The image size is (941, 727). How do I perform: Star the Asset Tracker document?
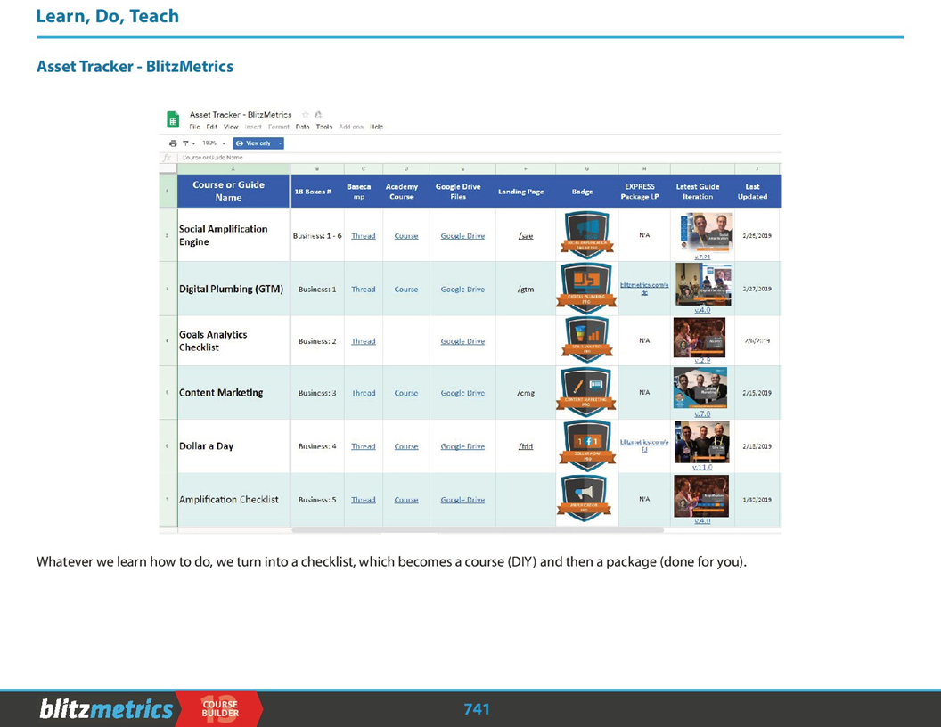point(306,115)
